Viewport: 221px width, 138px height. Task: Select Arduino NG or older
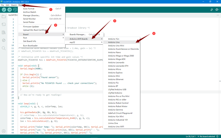pos(122,100)
